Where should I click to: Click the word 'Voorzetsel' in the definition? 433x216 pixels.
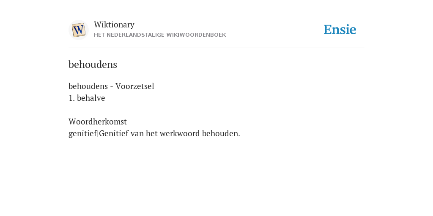[135, 86]
